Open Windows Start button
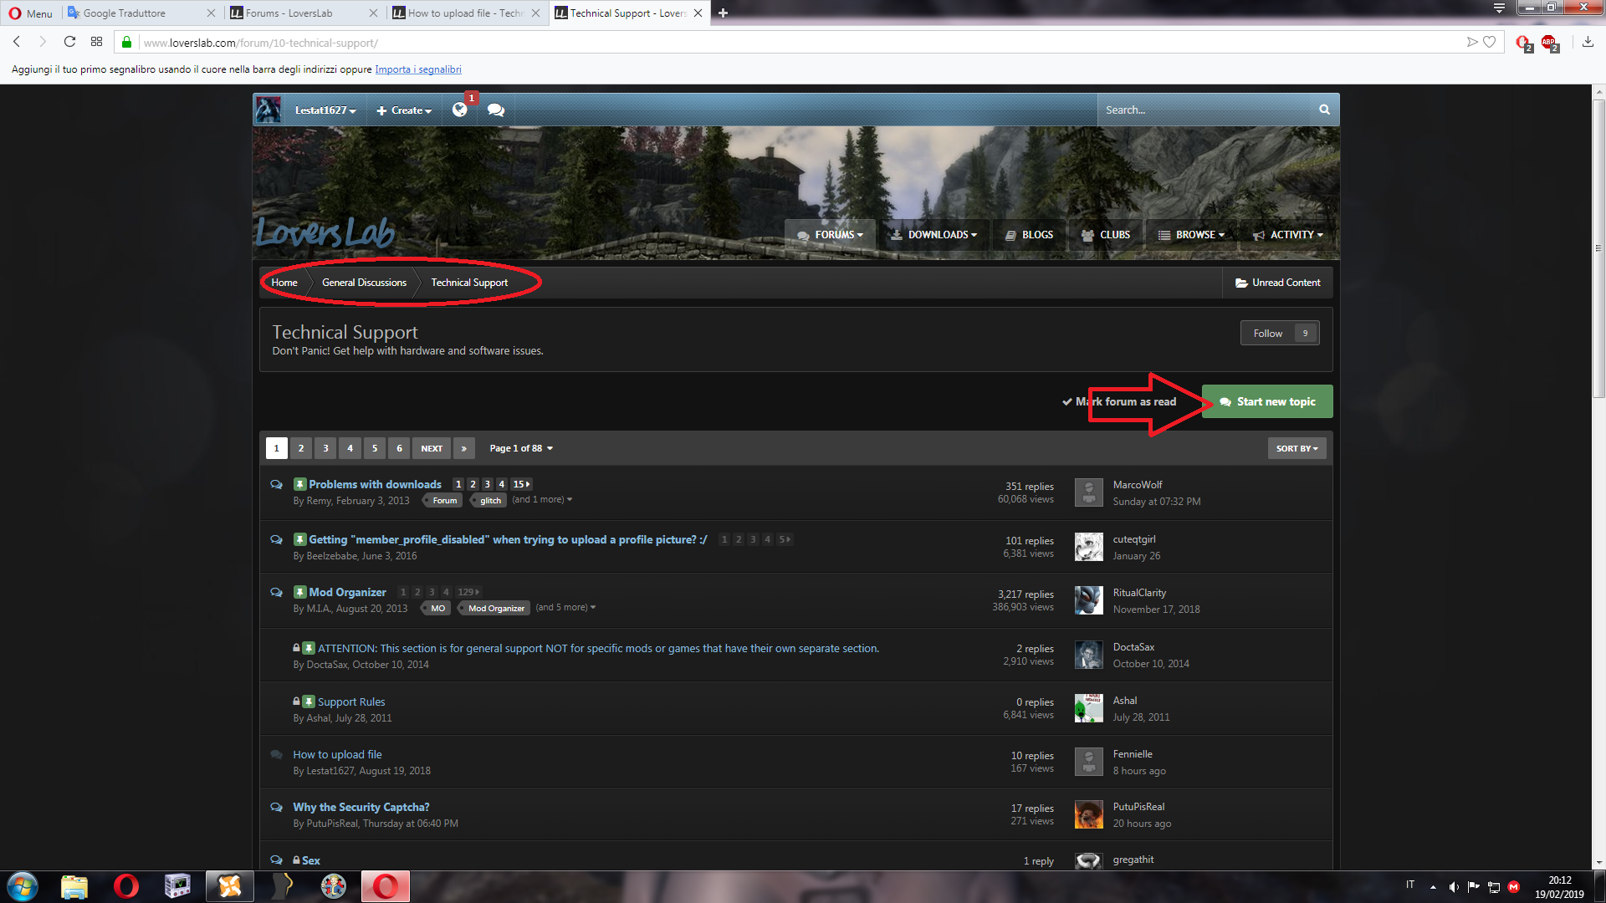 click(x=23, y=886)
